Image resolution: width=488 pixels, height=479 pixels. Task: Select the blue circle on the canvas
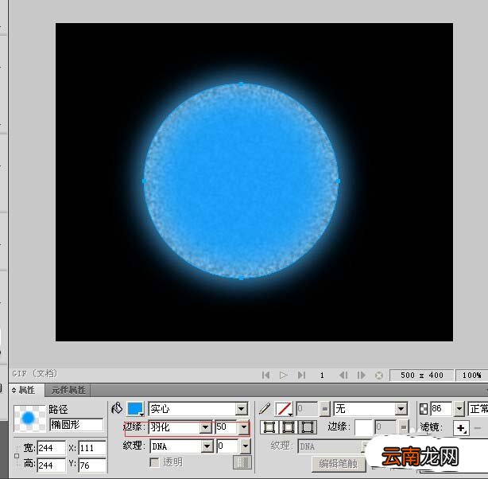[x=241, y=181]
